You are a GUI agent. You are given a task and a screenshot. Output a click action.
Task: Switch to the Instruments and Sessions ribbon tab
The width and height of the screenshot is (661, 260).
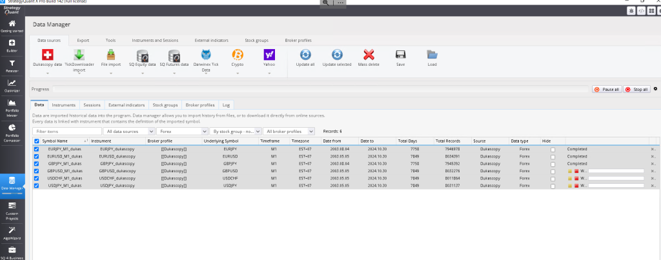(156, 40)
